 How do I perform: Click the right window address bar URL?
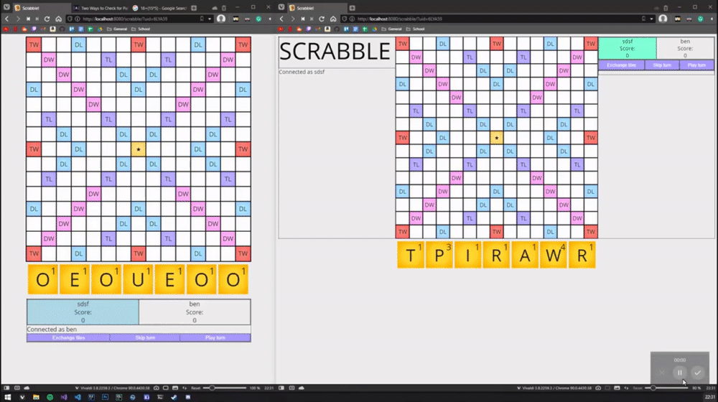(400, 19)
